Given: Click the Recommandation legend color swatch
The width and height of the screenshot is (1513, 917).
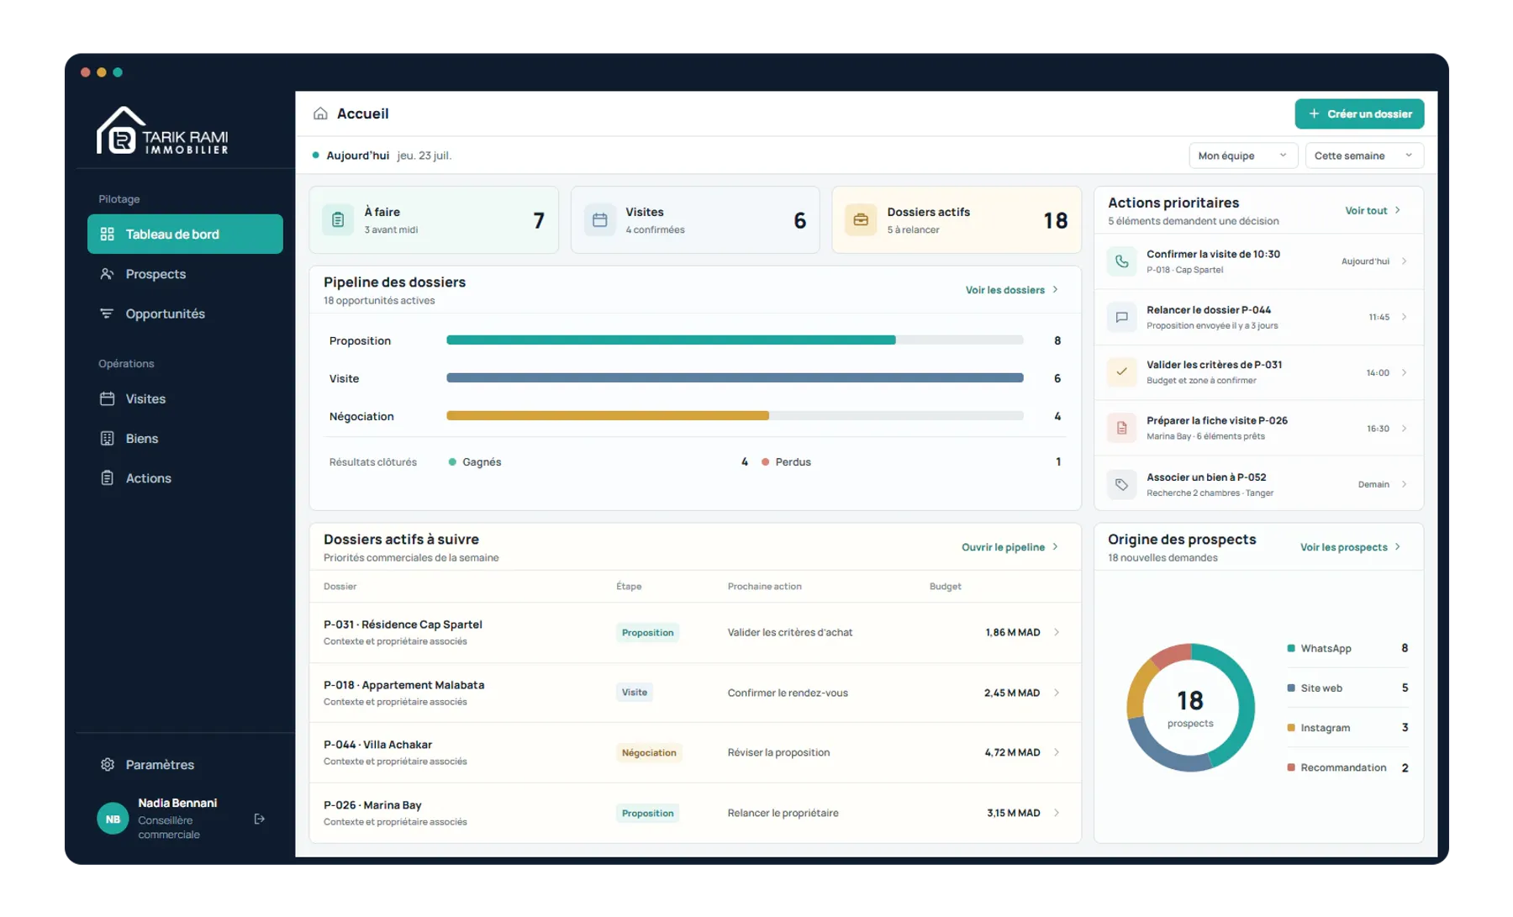Looking at the screenshot, I should click(x=1291, y=767).
